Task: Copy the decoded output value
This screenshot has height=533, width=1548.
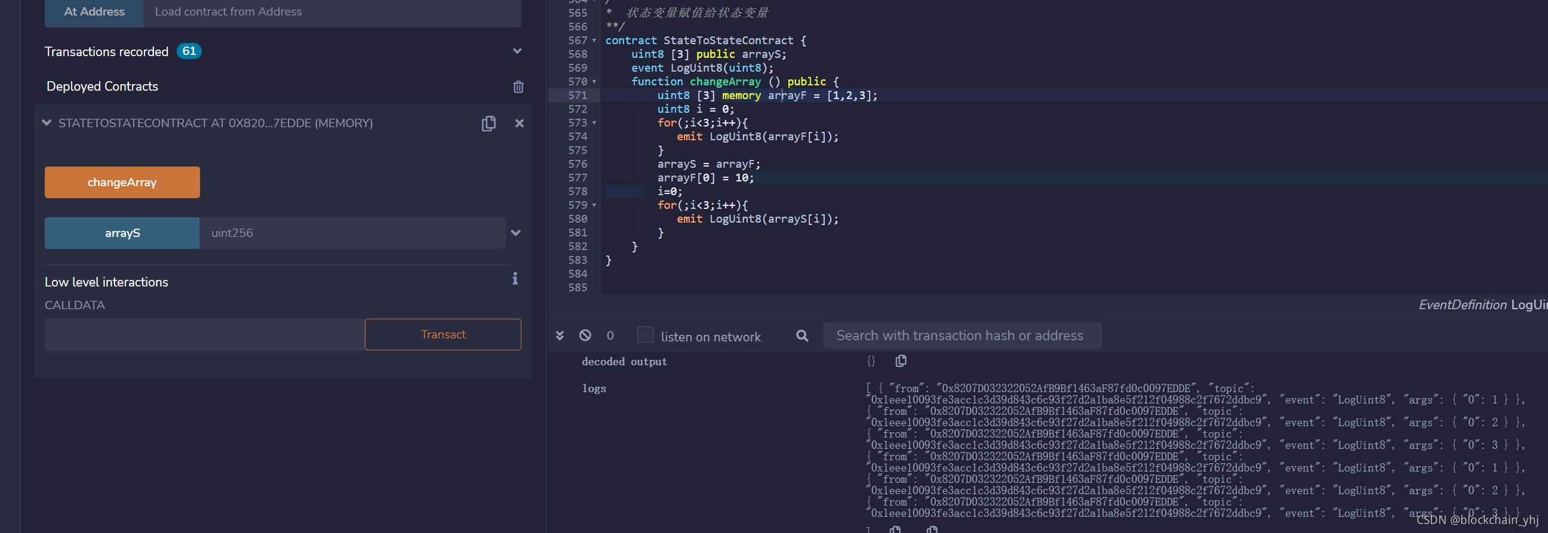Action: (x=900, y=361)
